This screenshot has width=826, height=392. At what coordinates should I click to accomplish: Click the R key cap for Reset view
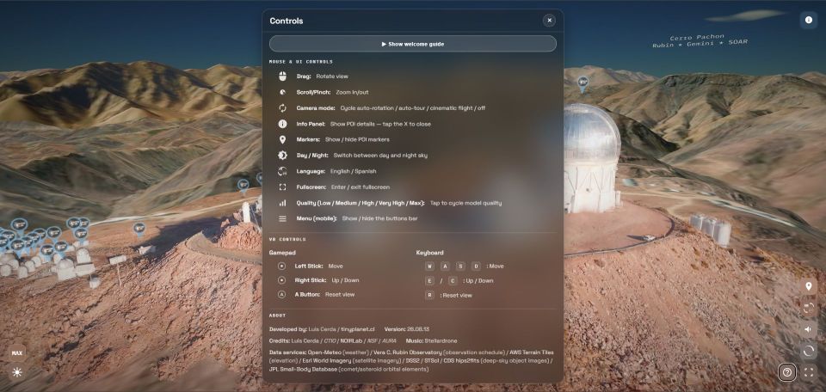[430, 295]
